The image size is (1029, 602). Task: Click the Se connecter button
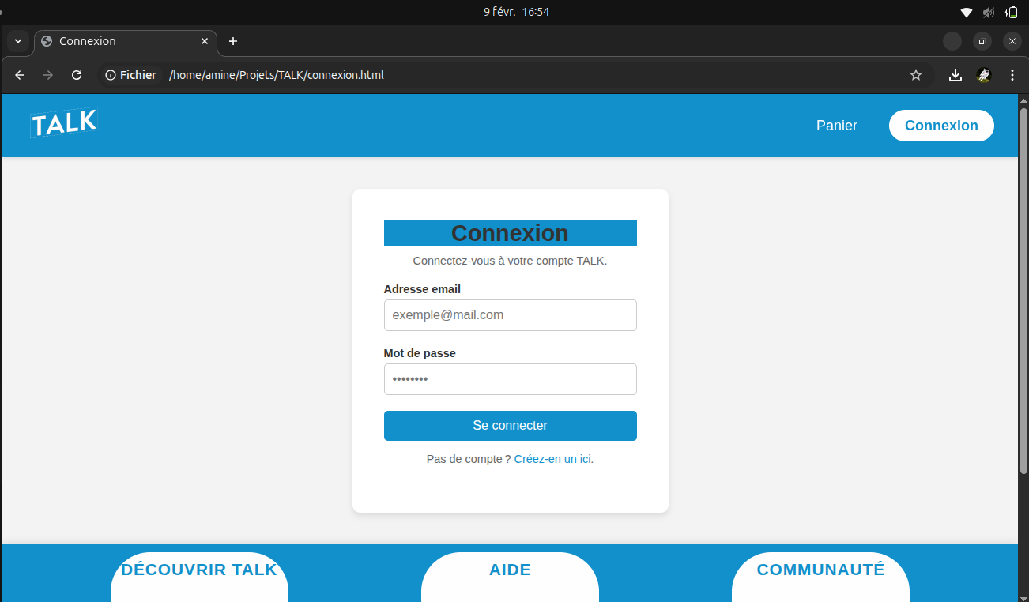pos(510,425)
